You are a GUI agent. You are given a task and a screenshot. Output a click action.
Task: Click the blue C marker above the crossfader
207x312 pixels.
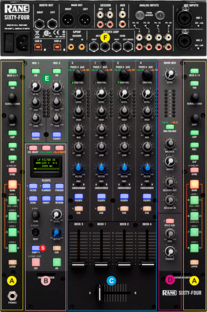point(111,281)
